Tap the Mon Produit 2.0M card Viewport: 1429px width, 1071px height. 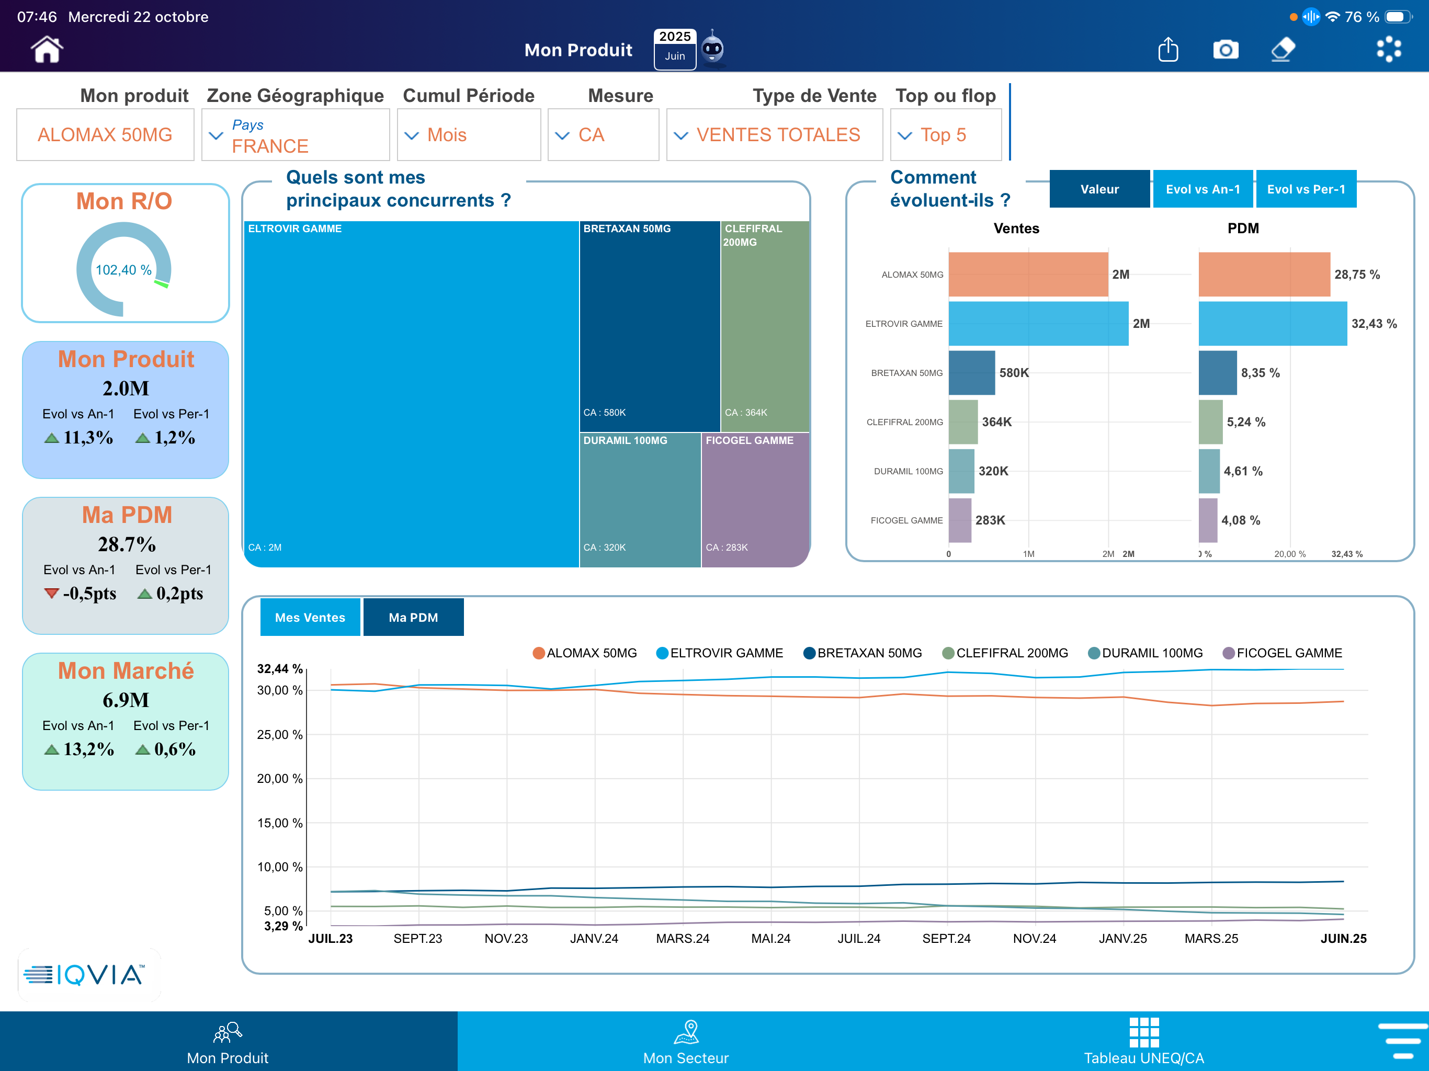[126, 409]
